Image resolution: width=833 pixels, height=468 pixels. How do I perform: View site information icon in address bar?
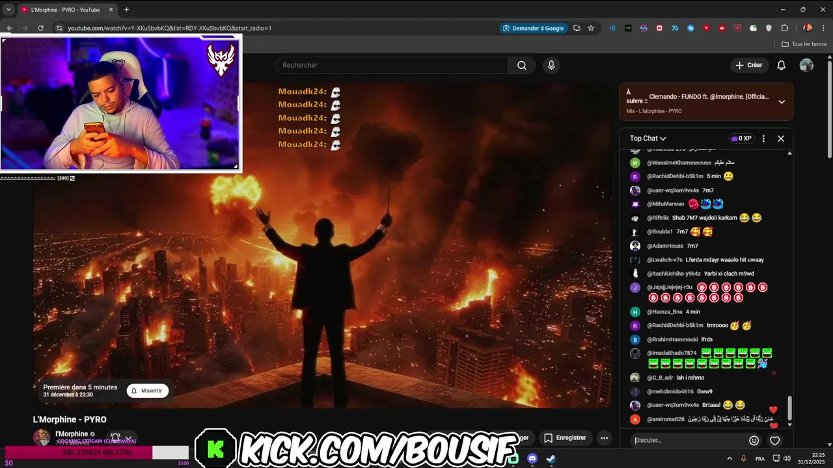(x=59, y=28)
